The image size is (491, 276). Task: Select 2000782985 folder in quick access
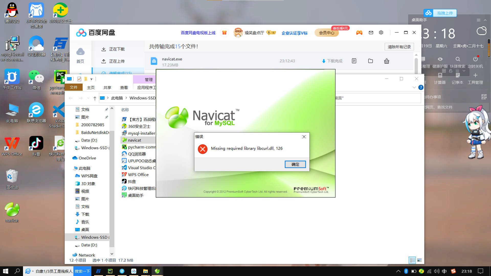pos(93,125)
